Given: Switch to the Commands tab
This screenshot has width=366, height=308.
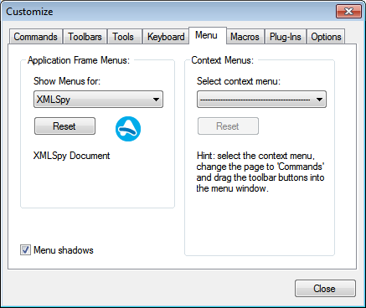Looking at the screenshot, I should click(x=35, y=37).
